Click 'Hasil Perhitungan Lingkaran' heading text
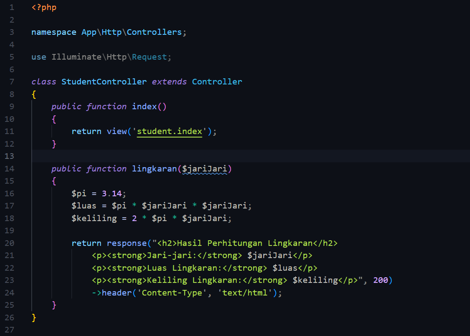The image size is (470, 336). [x=245, y=243]
